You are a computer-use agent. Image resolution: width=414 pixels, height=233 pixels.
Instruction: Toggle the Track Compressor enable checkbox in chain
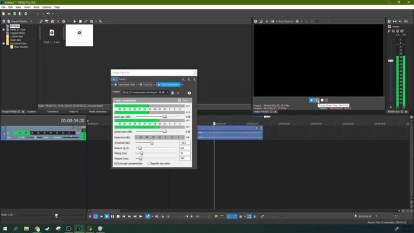pos(158,85)
